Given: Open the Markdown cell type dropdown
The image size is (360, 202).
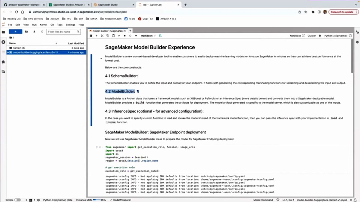Looking at the screenshot, I should click(x=148, y=36).
